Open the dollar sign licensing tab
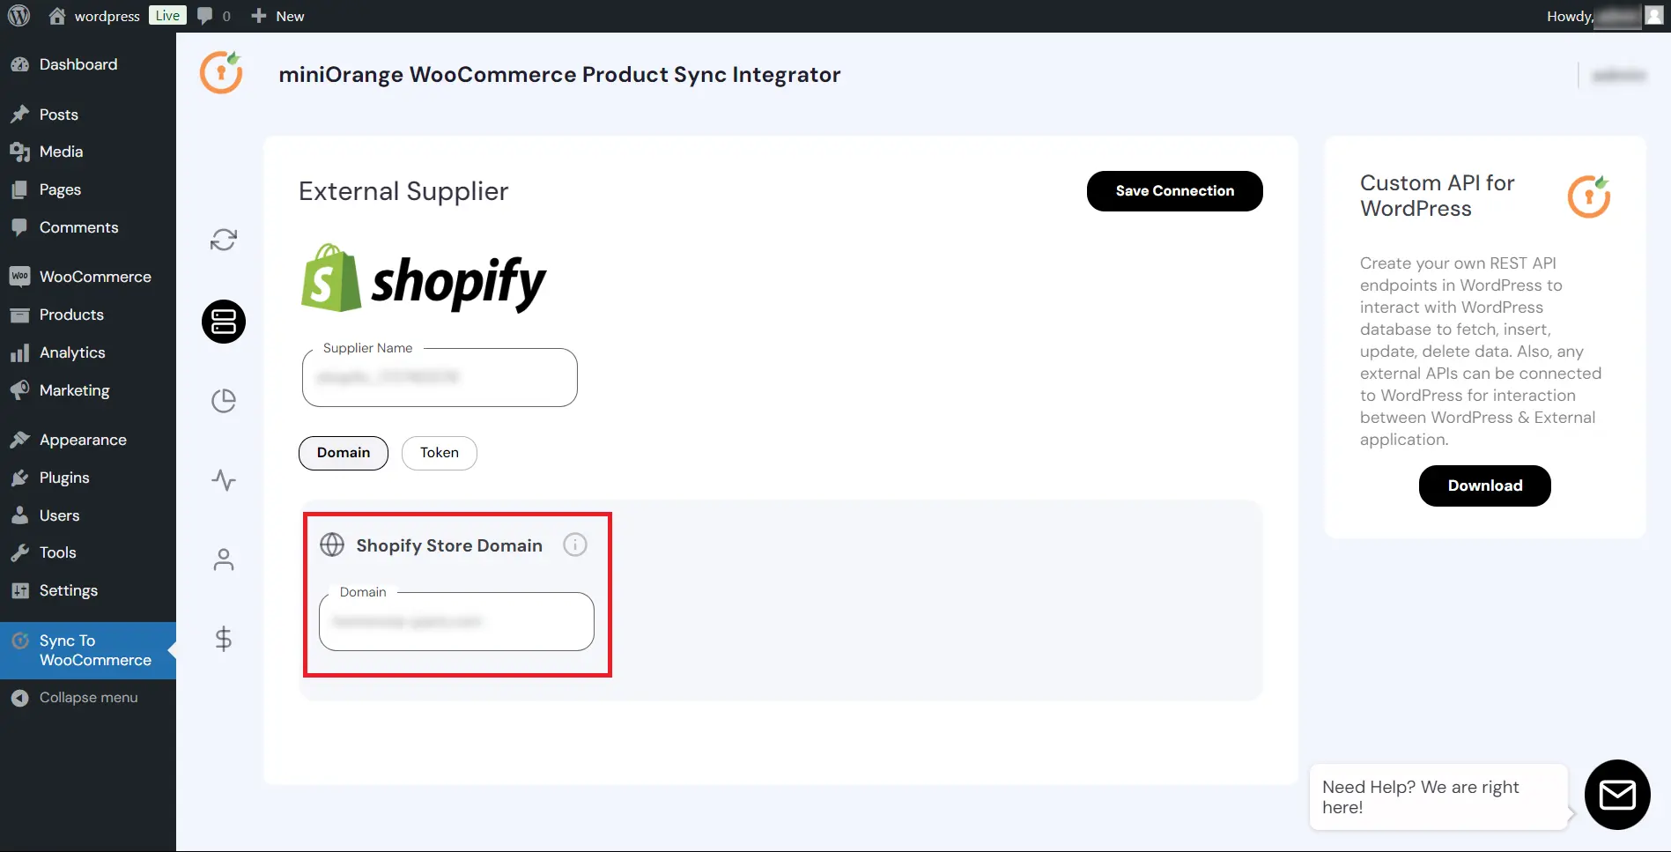1671x852 pixels. point(224,639)
